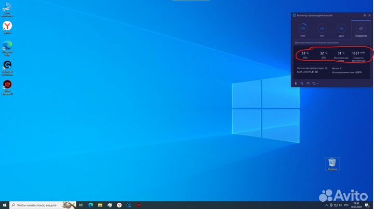Open the RAM usage gauge tab

302,28
